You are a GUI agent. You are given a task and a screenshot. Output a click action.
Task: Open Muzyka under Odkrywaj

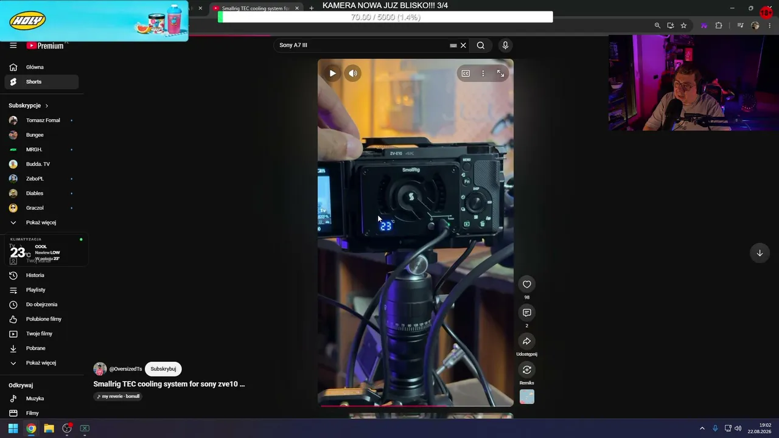coord(42,399)
